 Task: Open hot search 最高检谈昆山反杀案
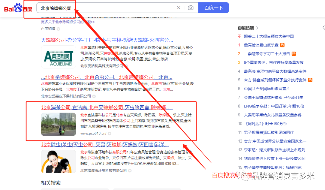coord(261,45)
